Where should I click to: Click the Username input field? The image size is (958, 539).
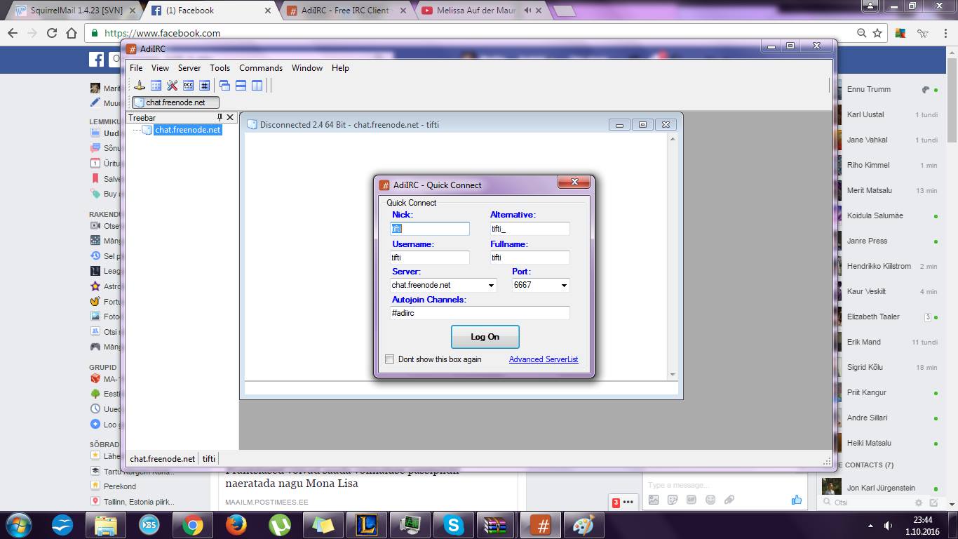click(430, 258)
